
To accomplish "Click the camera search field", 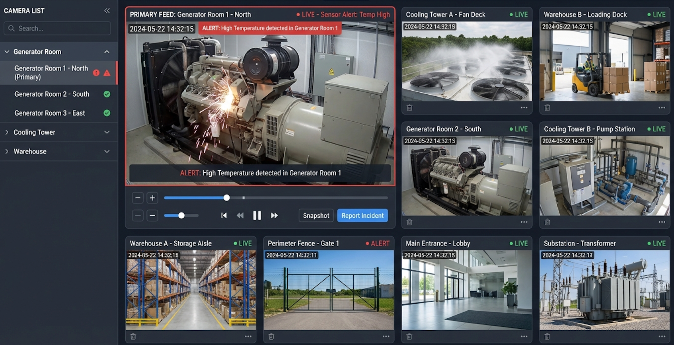I will coord(57,28).
